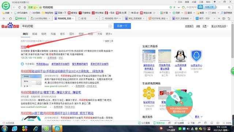
Task: Select active 360 browser taskbar button
Action: [46, 129]
